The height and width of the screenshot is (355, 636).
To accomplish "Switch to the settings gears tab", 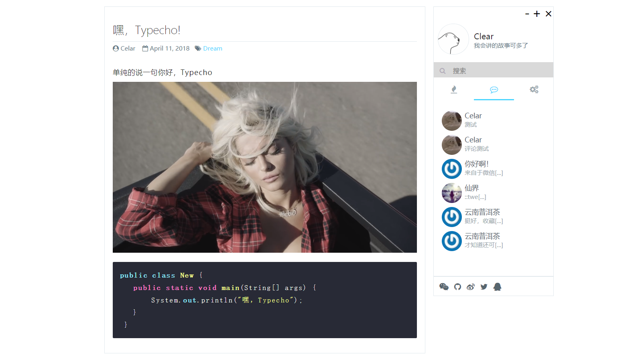I will 534,89.
